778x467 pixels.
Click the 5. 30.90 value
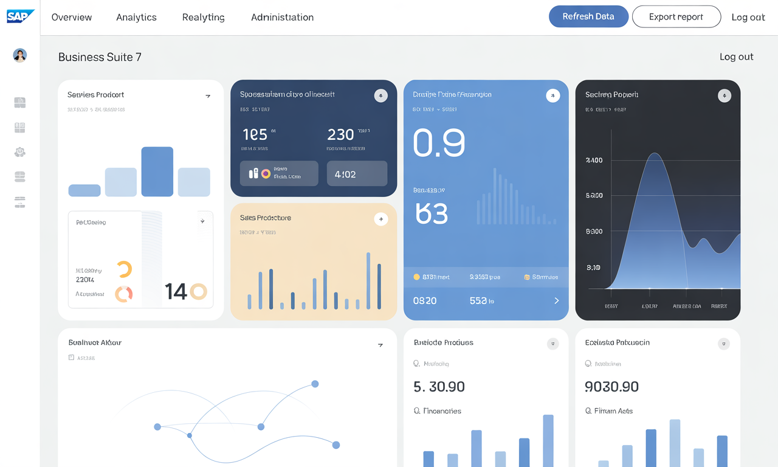[439, 387]
